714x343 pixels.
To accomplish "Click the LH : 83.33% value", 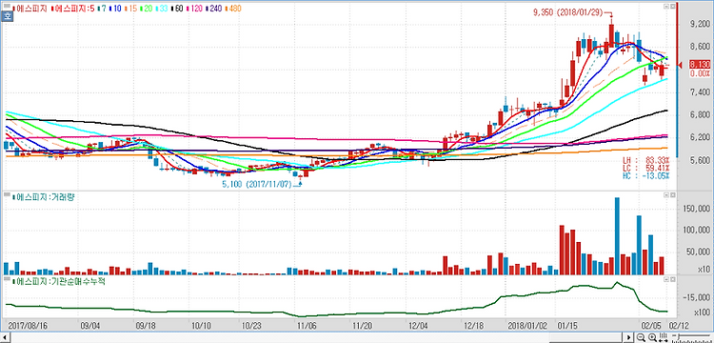I will 646,160.
